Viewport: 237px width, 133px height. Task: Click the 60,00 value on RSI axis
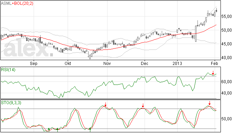point(226,82)
